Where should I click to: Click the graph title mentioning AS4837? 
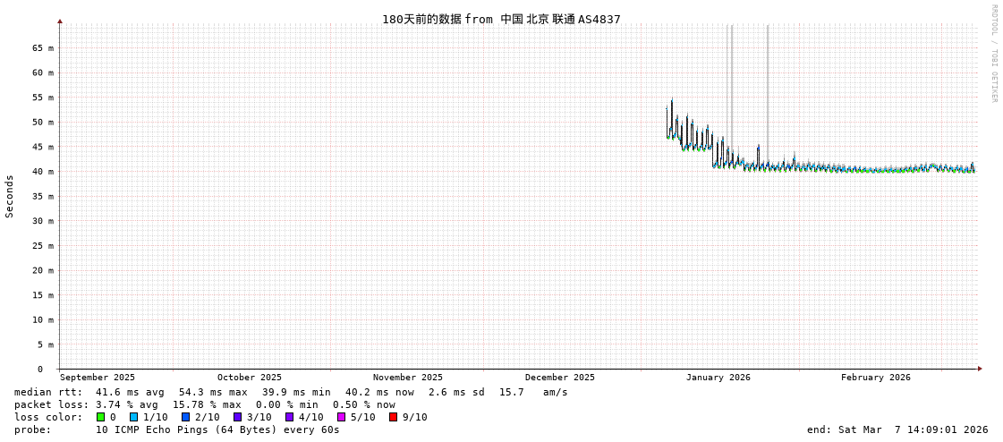tap(501, 19)
